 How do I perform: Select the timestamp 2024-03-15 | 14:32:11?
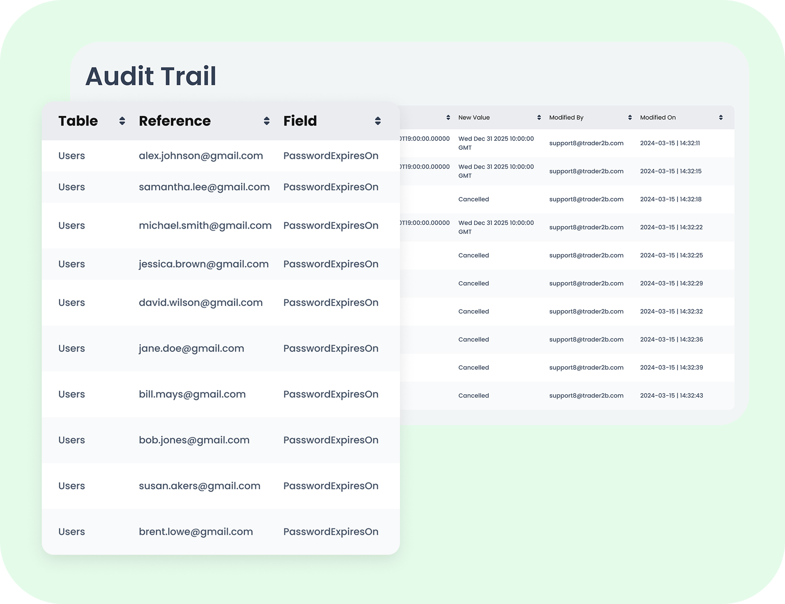point(670,143)
